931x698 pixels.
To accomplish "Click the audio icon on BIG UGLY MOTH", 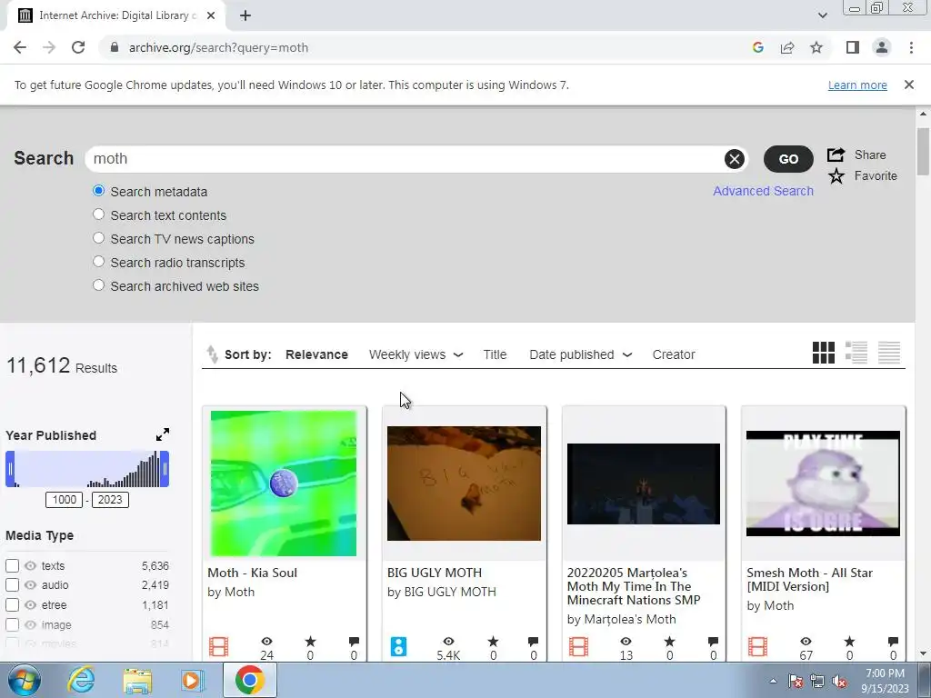I will [x=398, y=646].
